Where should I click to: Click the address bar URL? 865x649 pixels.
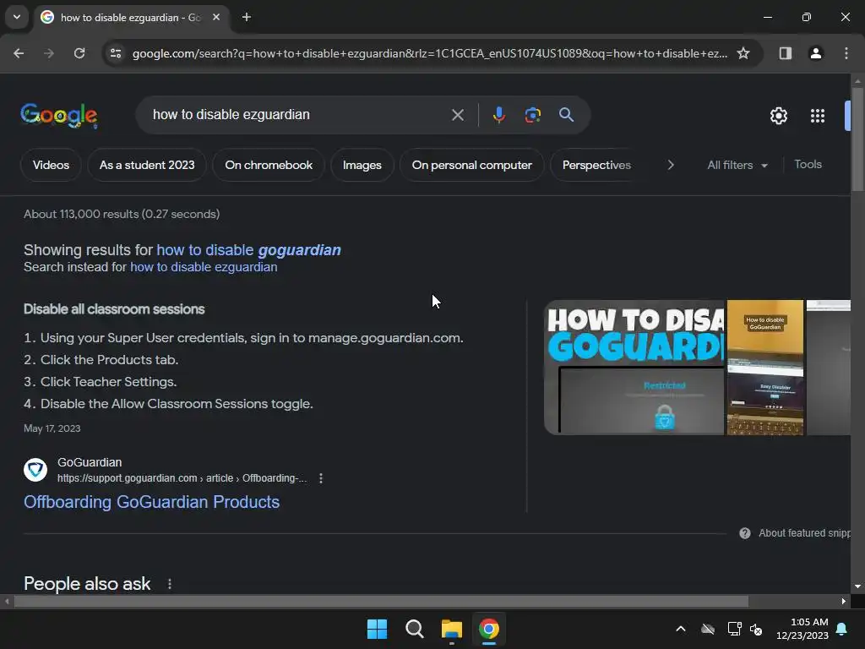point(429,53)
